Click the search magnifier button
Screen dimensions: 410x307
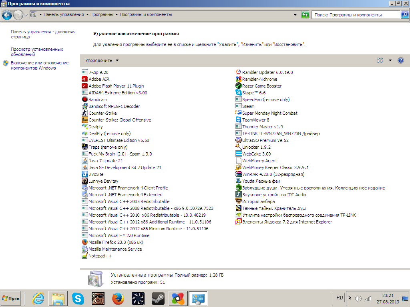click(x=405, y=15)
